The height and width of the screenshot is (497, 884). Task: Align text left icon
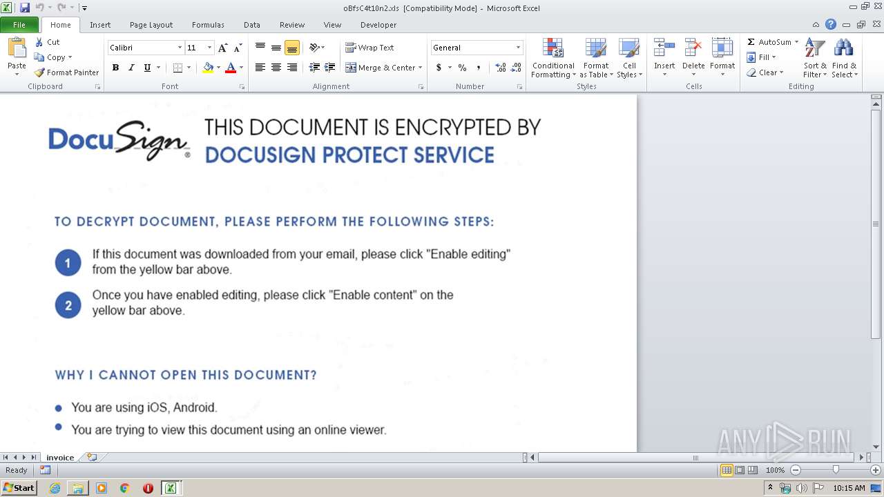pos(260,68)
